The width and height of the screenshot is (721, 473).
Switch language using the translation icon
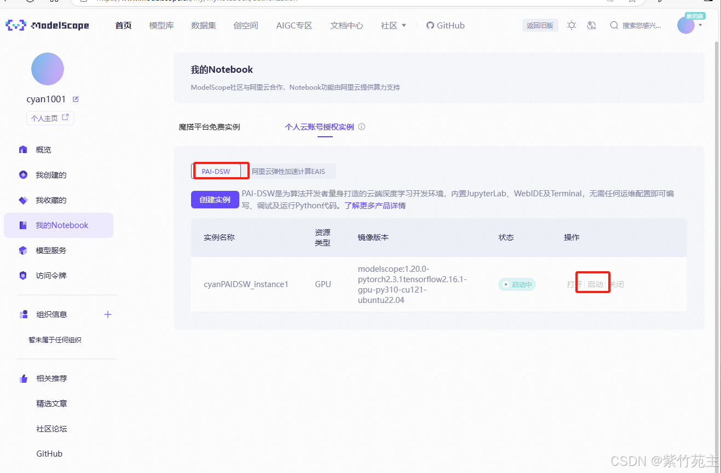[591, 26]
